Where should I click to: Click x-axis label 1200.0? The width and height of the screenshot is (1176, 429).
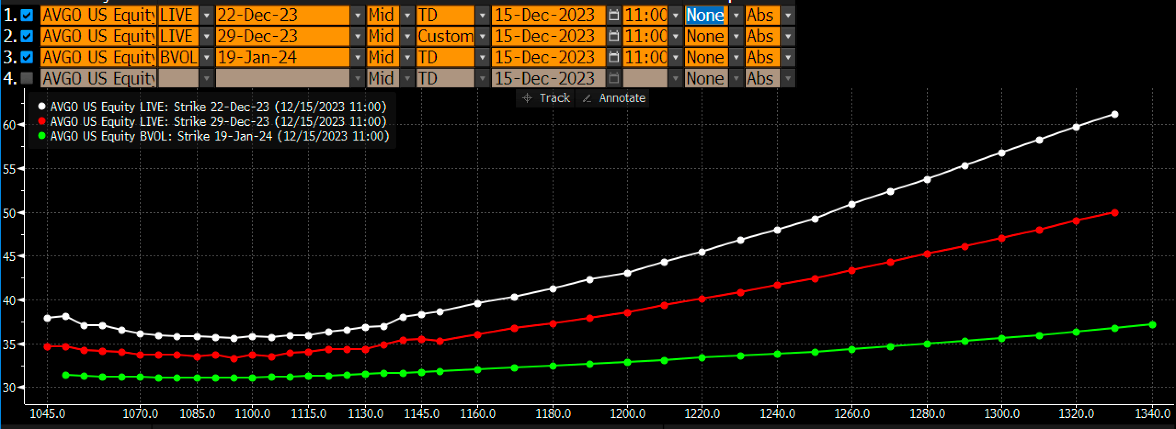(627, 414)
